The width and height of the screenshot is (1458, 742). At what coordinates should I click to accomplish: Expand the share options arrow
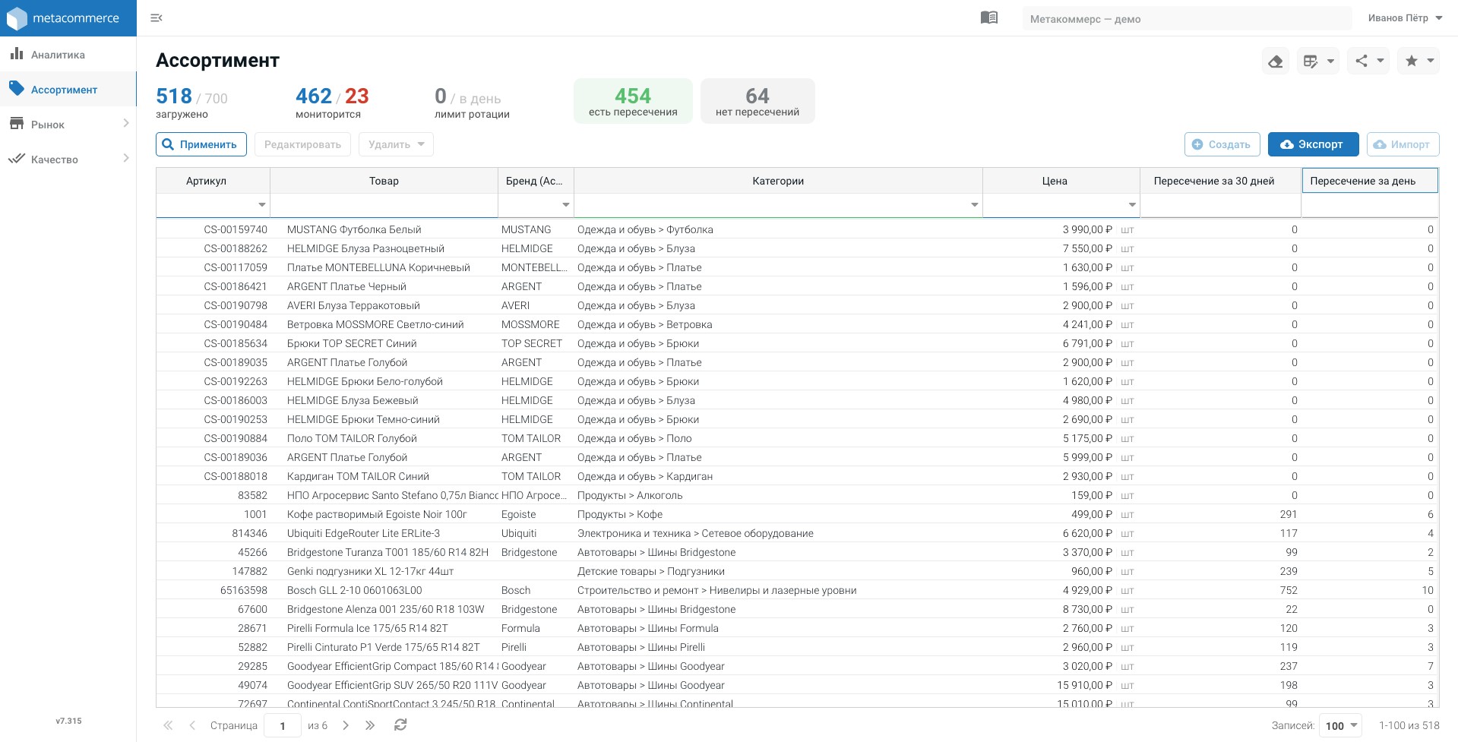pyautogui.click(x=1381, y=61)
